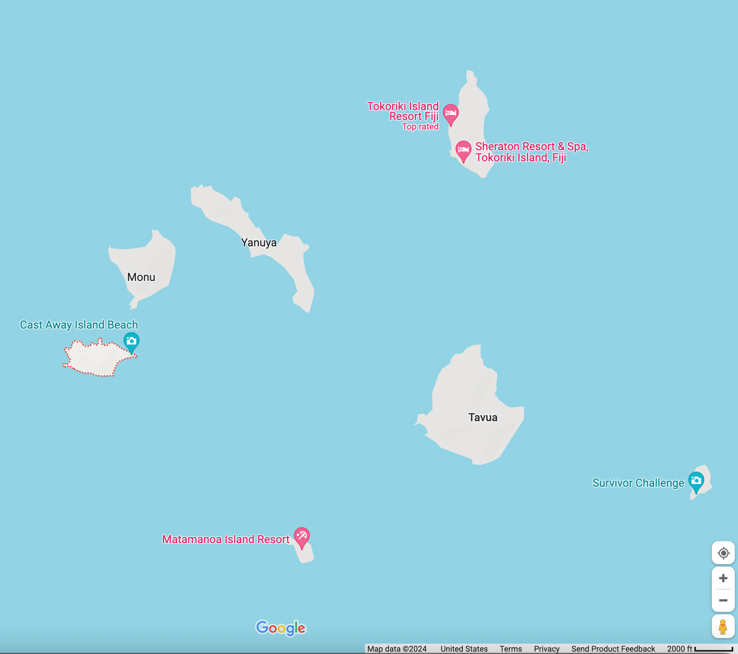Viewport: 738px width, 654px height.
Task: Click the United States region link
Action: click(x=464, y=649)
